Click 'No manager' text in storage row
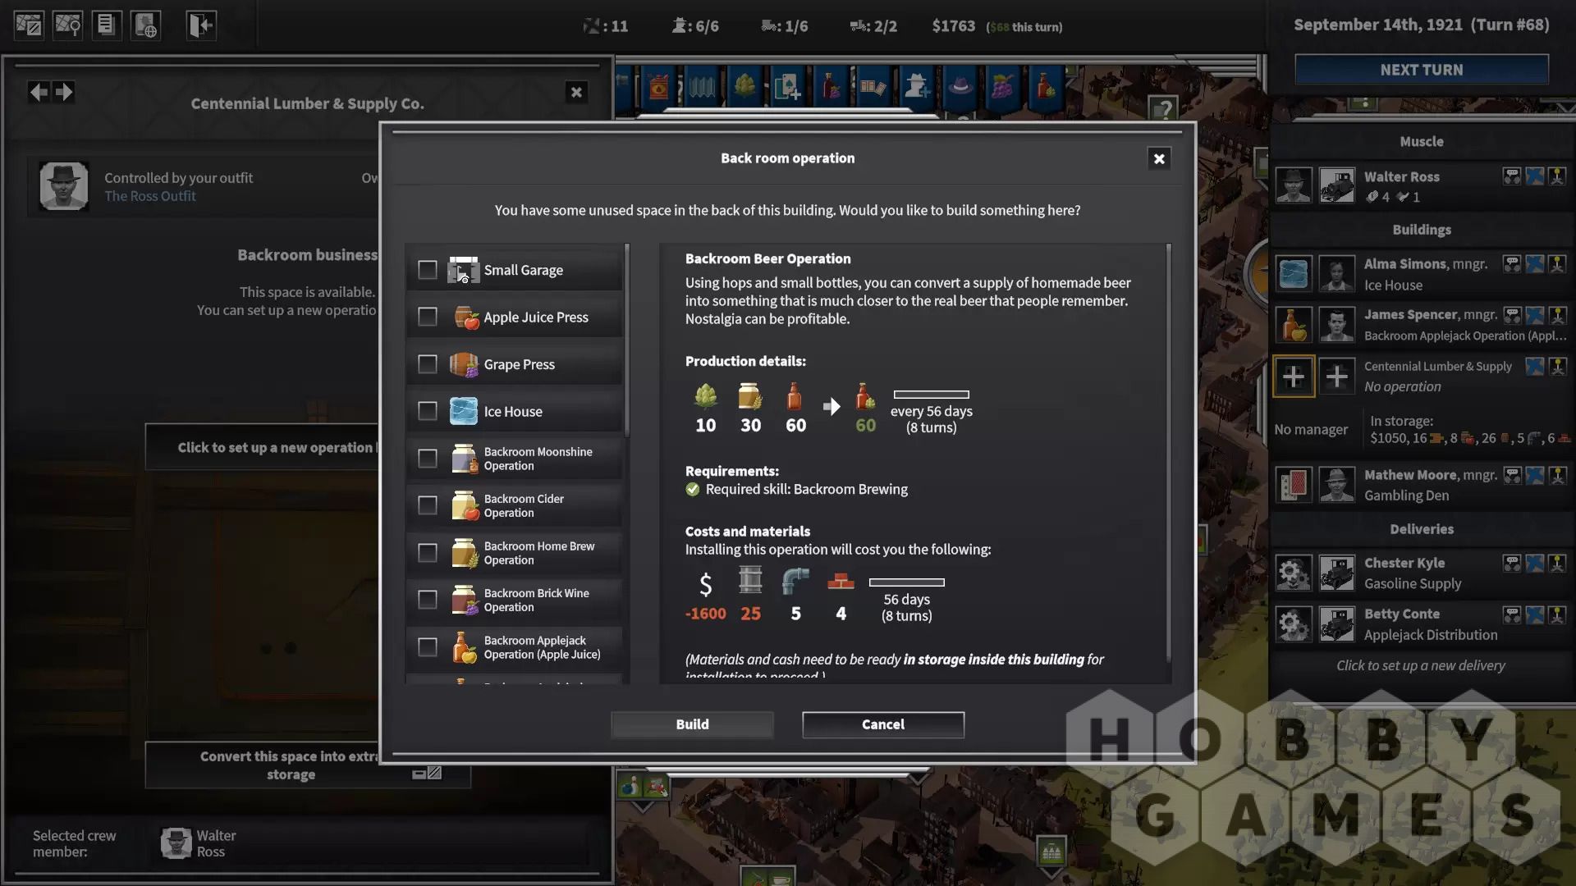The width and height of the screenshot is (1576, 886). pos(1311,429)
